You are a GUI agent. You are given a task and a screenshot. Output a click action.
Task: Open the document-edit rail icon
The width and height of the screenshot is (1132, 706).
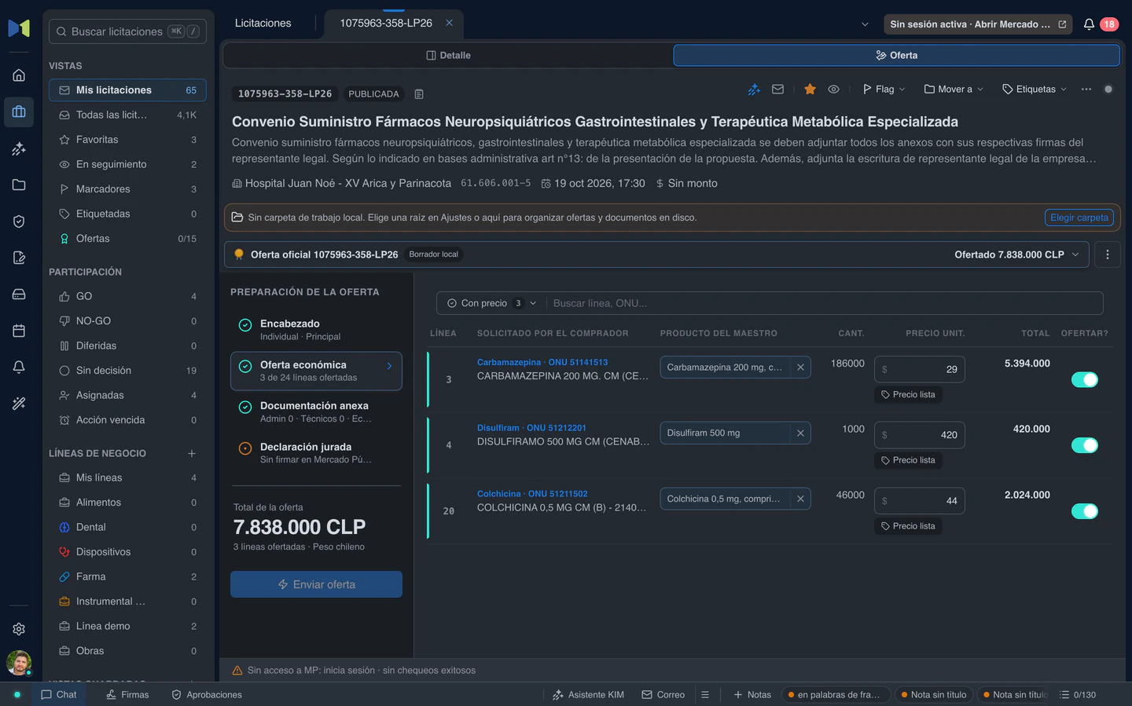19,258
